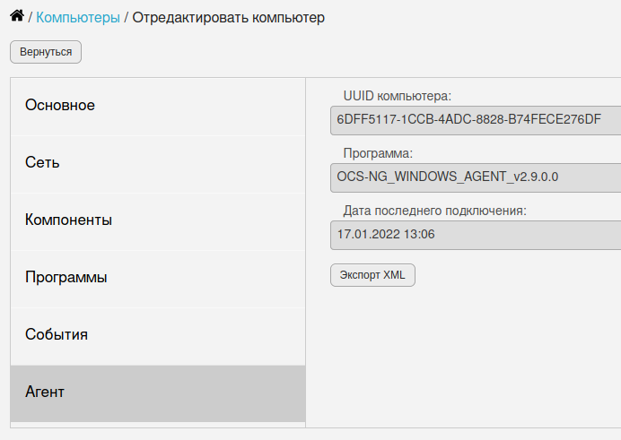This screenshot has height=440, width=621.
Task: Open the Компьютеры breadcrumb link
Action: 78,17
